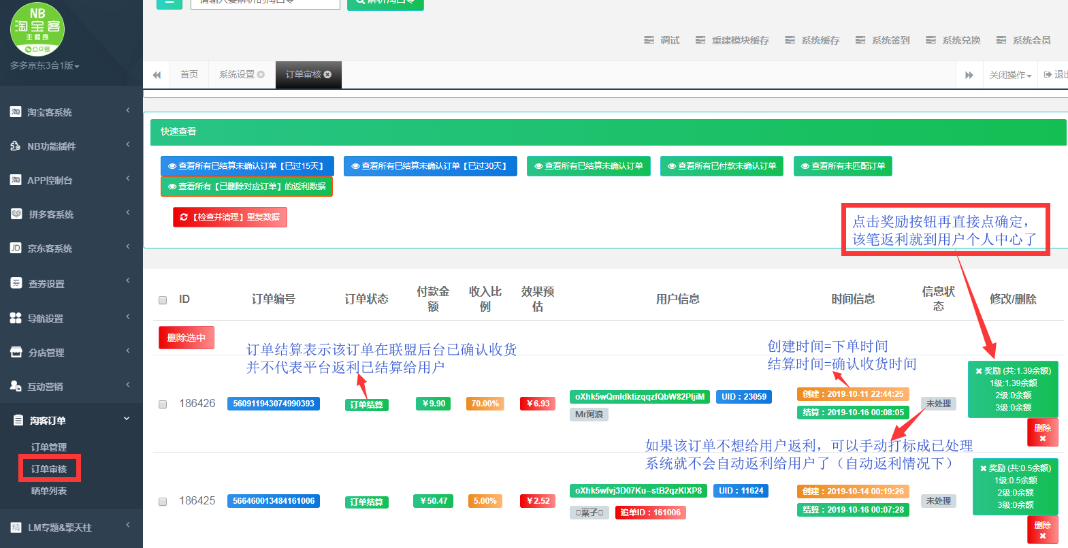Click the UID : 23059 badge
1068x548 pixels.
[744, 397]
